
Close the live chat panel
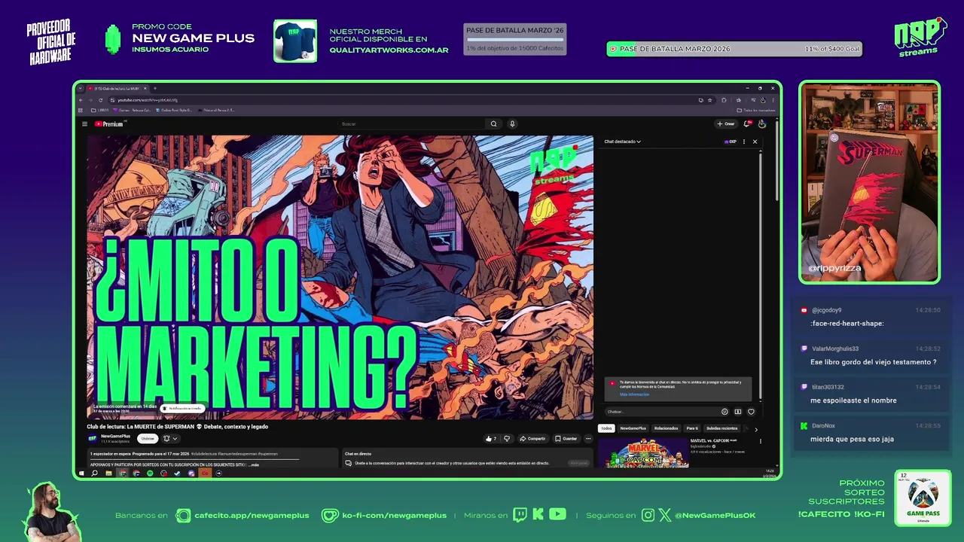pos(755,142)
